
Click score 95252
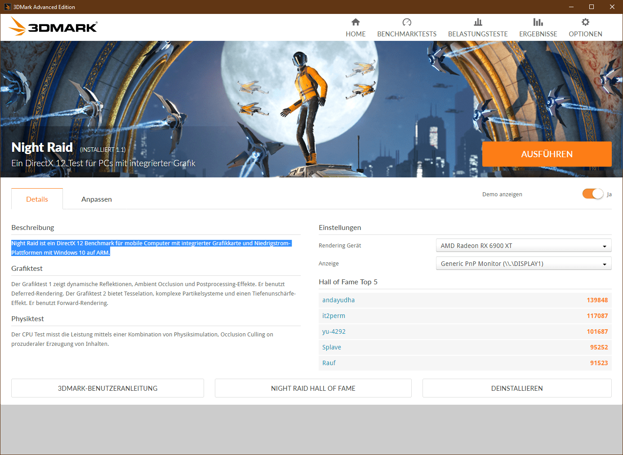click(599, 347)
